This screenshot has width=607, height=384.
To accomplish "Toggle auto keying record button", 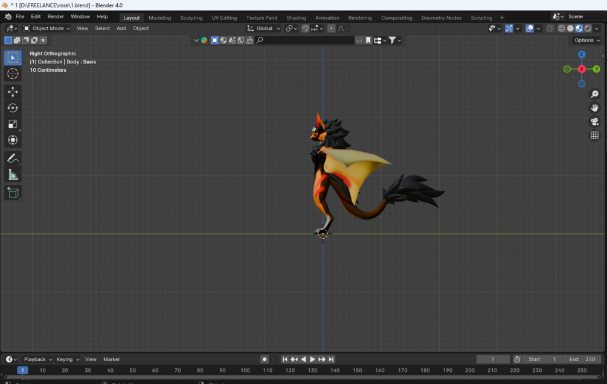I will (x=265, y=359).
